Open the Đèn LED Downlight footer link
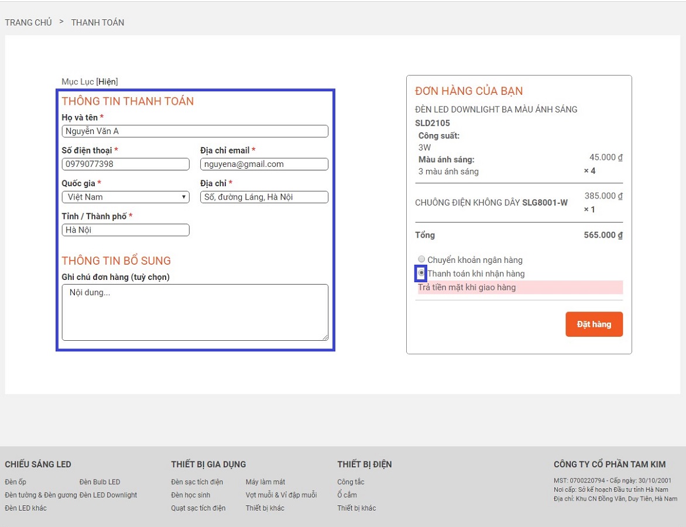This screenshot has width=686, height=527. click(108, 495)
